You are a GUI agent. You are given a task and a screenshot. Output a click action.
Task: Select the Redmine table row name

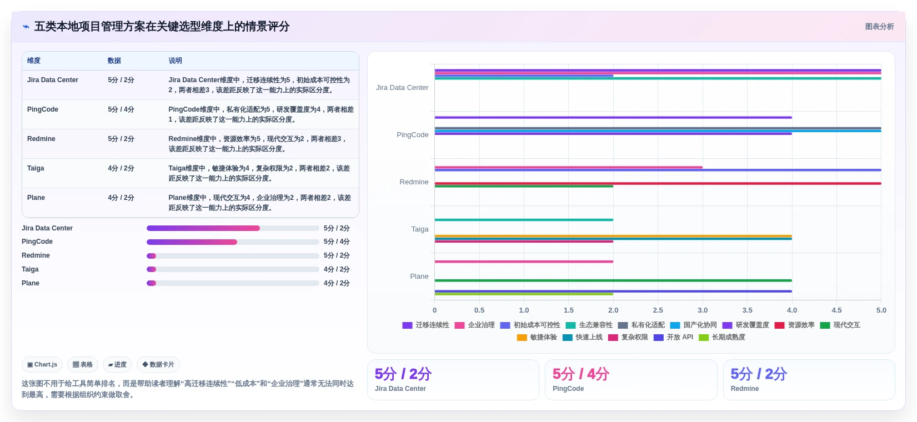click(41, 139)
